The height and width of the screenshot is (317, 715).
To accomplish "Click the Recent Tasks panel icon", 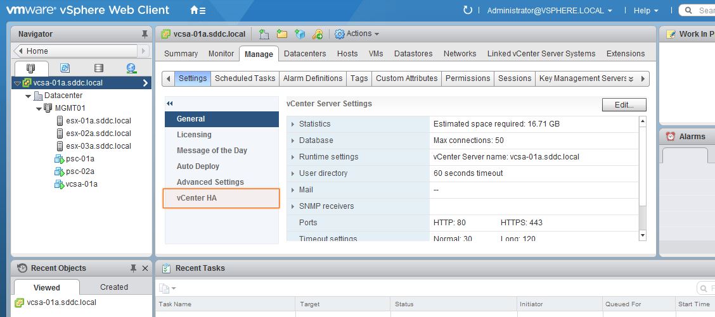I will pyautogui.click(x=167, y=268).
